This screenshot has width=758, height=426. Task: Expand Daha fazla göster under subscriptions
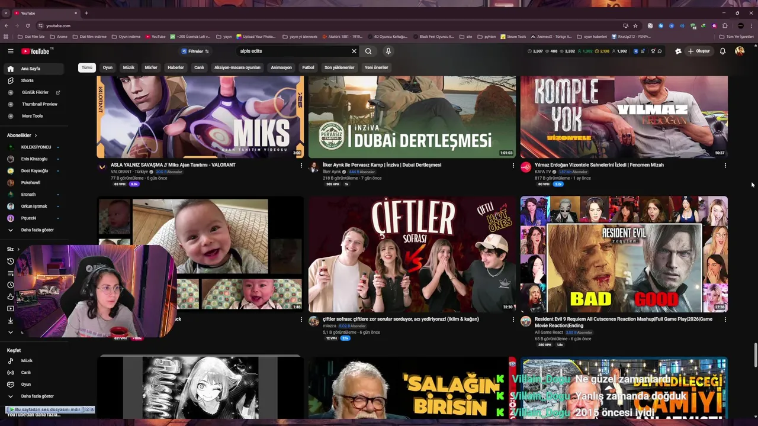tap(37, 230)
